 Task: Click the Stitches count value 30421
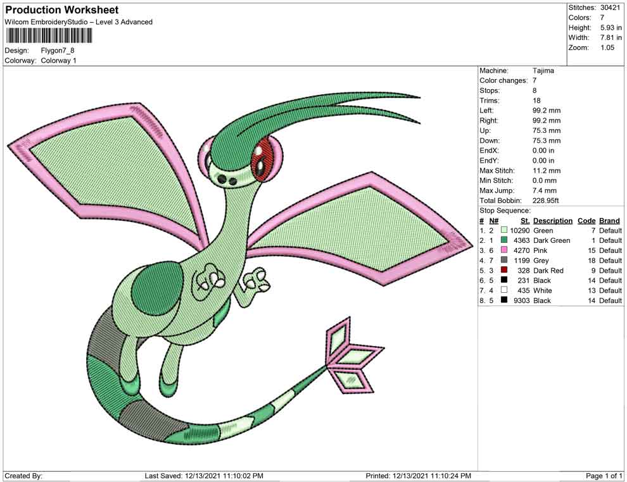click(610, 8)
